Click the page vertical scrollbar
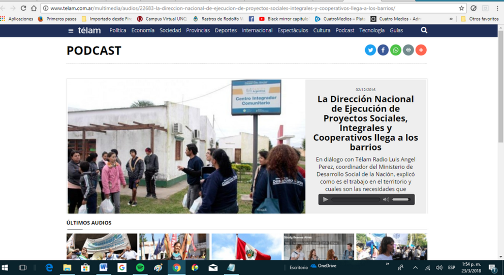504x275 pixels. pos(501,87)
